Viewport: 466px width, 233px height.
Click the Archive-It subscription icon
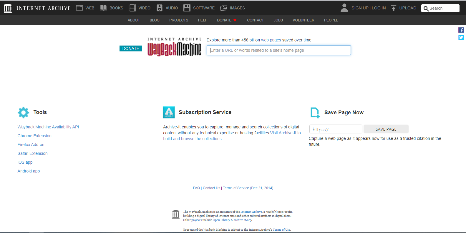[169, 112]
